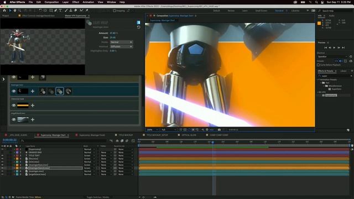This screenshot has width=354, height=199.
Task: Click the orange color swatch in Info panel
Action: pyautogui.click(x=319, y=23)
